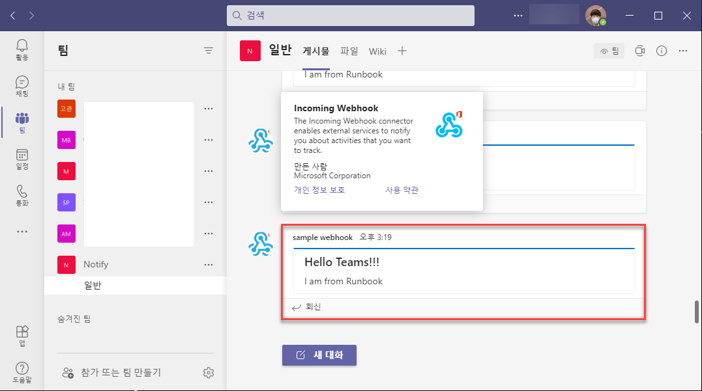
Task: Click the upper Incoming Webhook avatar
Action: click(x=261, y=141)
